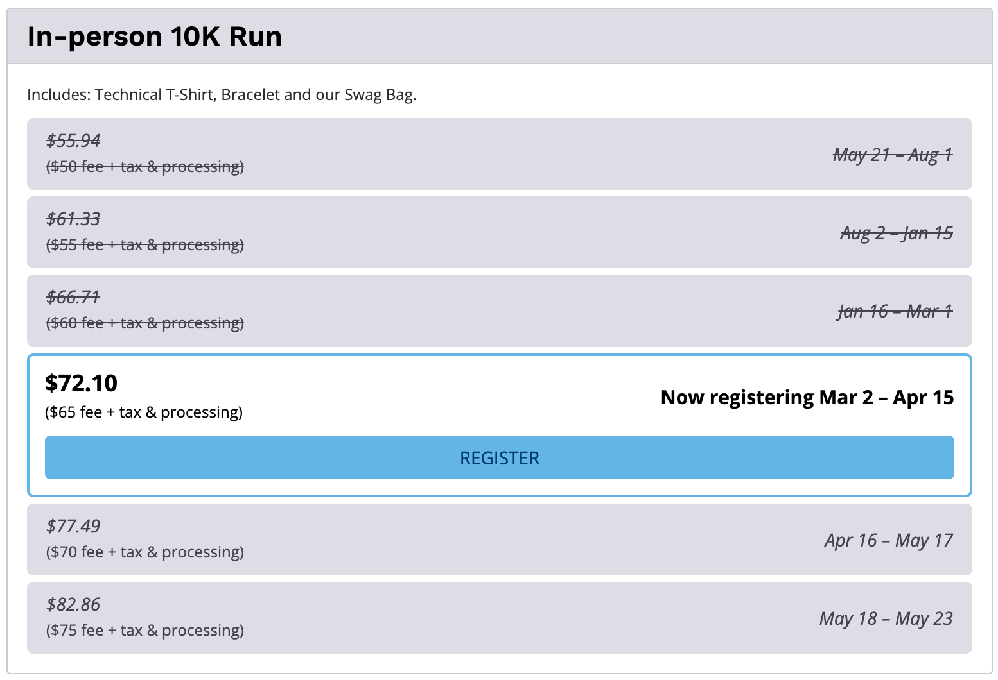
Task: Click the crossed-out $61.33 price
Action: (73, 219)
